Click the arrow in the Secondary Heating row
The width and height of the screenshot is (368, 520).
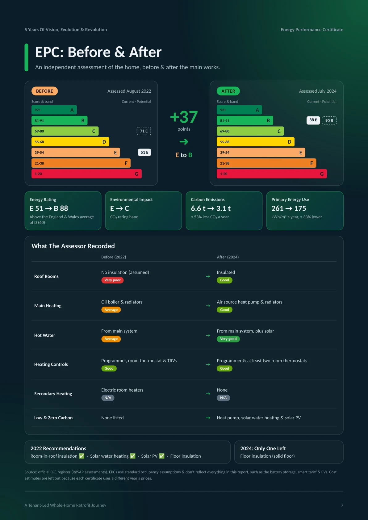pos(208,394)
